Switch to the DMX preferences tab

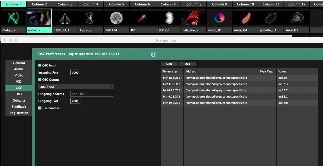pyautogui.click(x=19, y=94)
